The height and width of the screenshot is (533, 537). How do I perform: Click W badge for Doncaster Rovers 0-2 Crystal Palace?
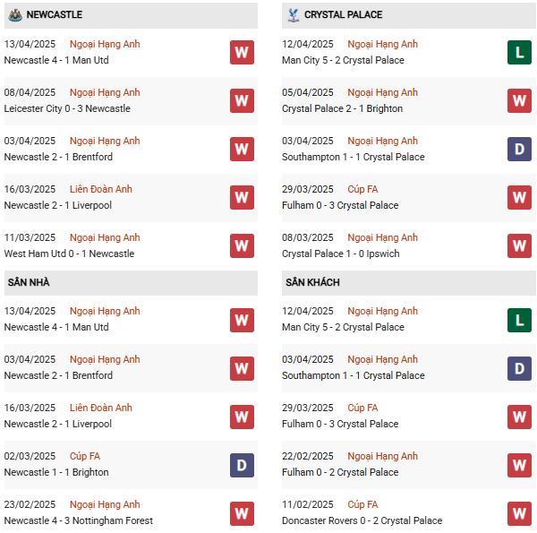[520, 512]
